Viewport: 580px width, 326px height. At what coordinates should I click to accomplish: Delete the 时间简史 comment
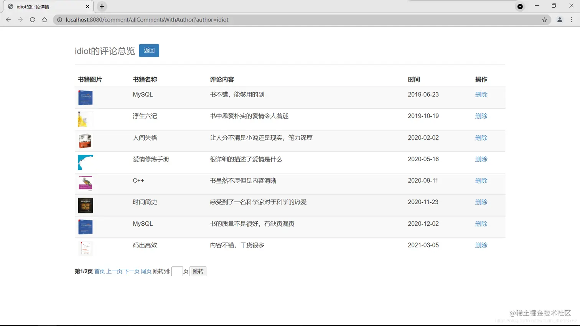click(x=481, y=202)
